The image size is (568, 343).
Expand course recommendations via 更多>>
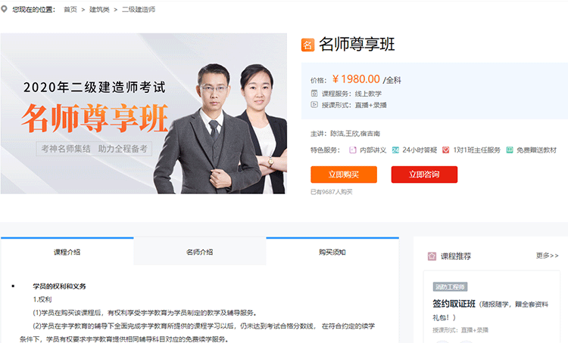547,255
